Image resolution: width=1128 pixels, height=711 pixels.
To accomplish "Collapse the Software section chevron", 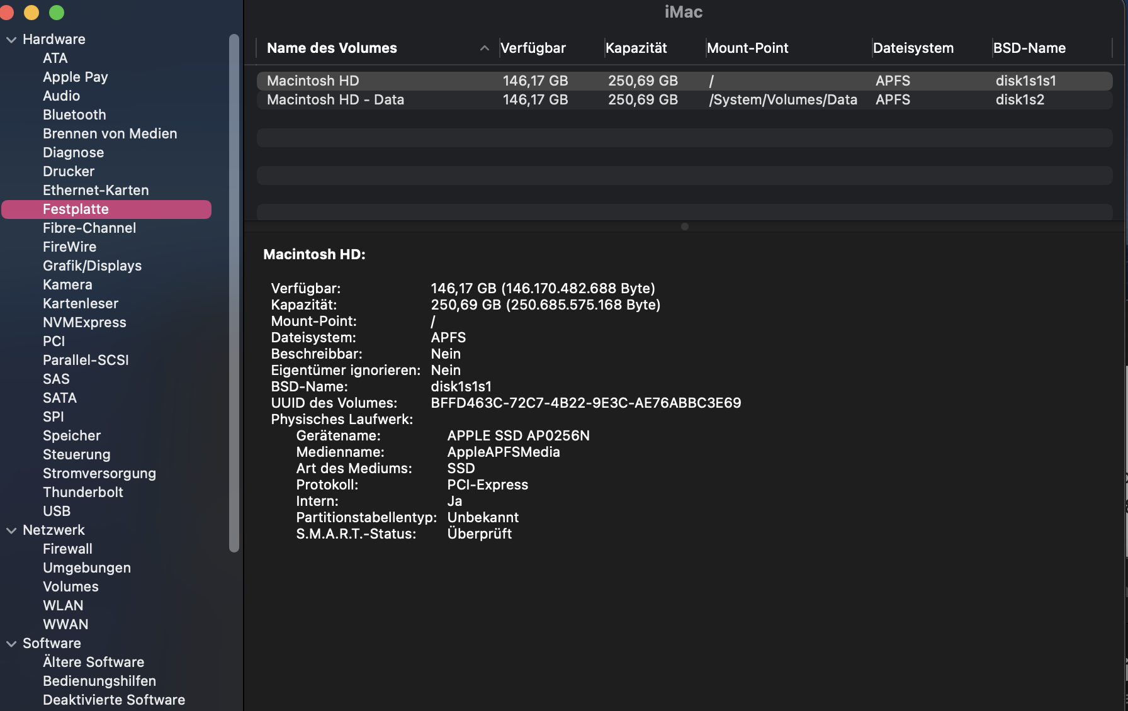I will pos(11,644).
